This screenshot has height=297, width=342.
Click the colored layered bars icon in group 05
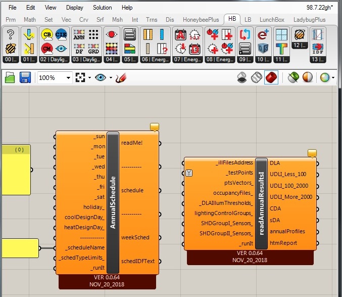130,49
